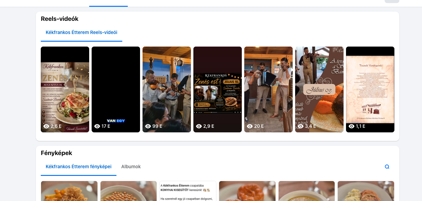
Task: Open the Július 03 reel
Action: click(x=319, y=89)
